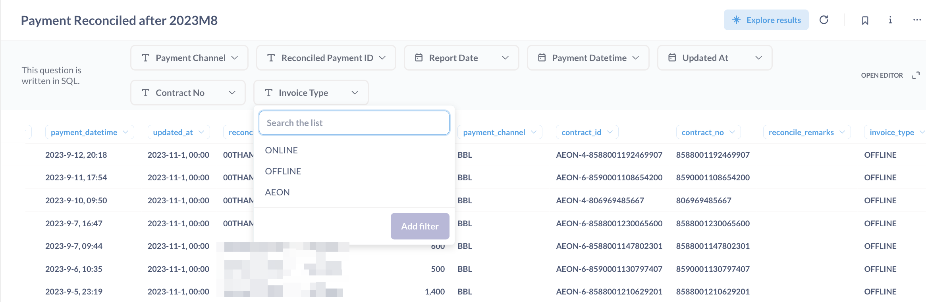
Task: Bookmark this question
Action: click(x=865, y=20)
